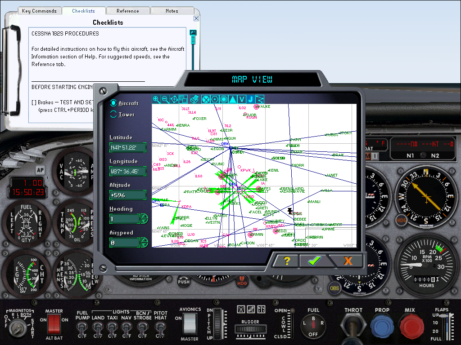Click the Heading up arrow stepper
This screenshot has width=461, height=345.
(143, 217)
